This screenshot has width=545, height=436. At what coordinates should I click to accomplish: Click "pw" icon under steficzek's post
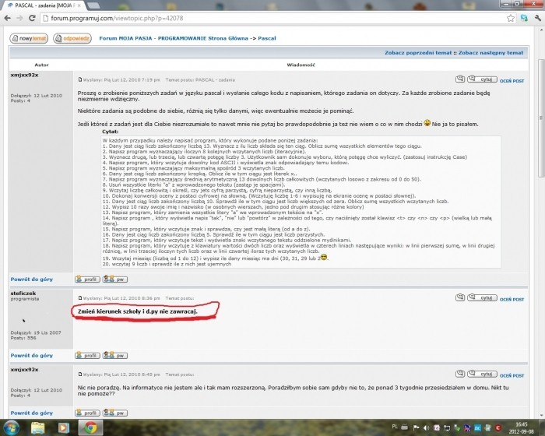[x=115, y=355]
